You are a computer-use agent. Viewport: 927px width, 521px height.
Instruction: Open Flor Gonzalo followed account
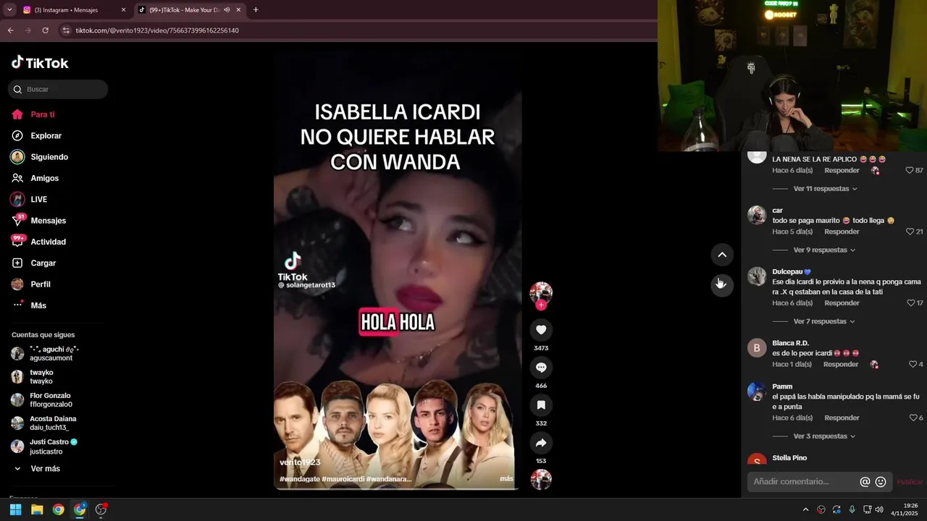coord(41,400)
